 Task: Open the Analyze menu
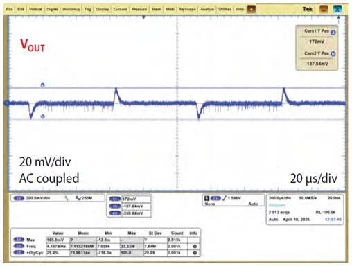[x=207, y=9]
